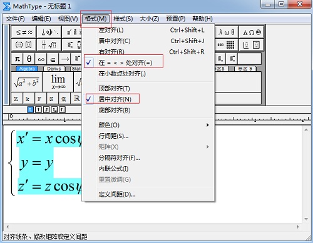This screenshot has width=313, height=243.
Task: Insert the right arrow symbol
Action: point(65,59)
